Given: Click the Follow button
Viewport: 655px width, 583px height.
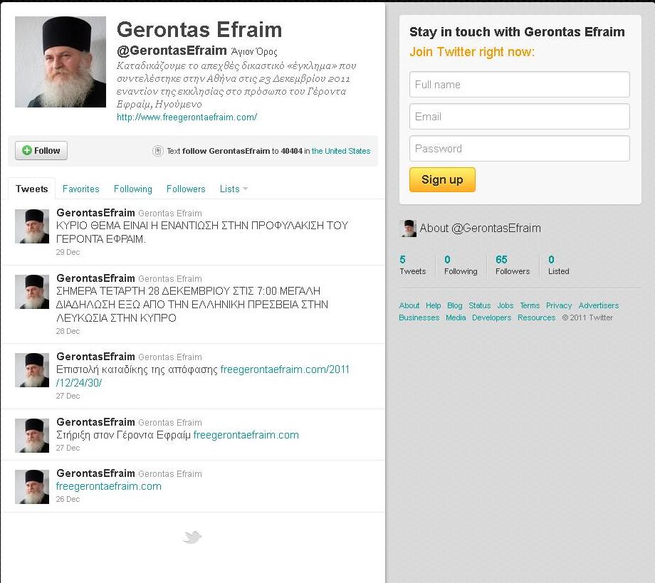Looking at the screenshot, I should click(x=41, y=150).
